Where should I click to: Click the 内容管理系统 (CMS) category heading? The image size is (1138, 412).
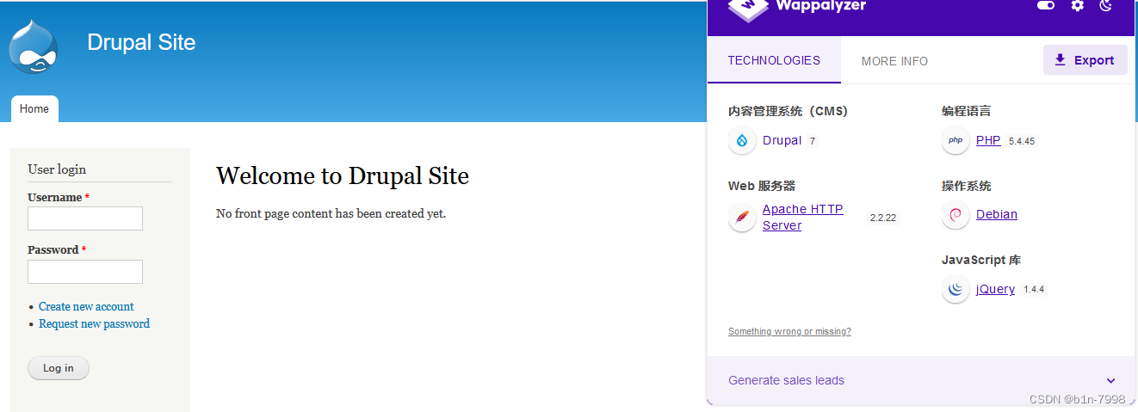788,111
